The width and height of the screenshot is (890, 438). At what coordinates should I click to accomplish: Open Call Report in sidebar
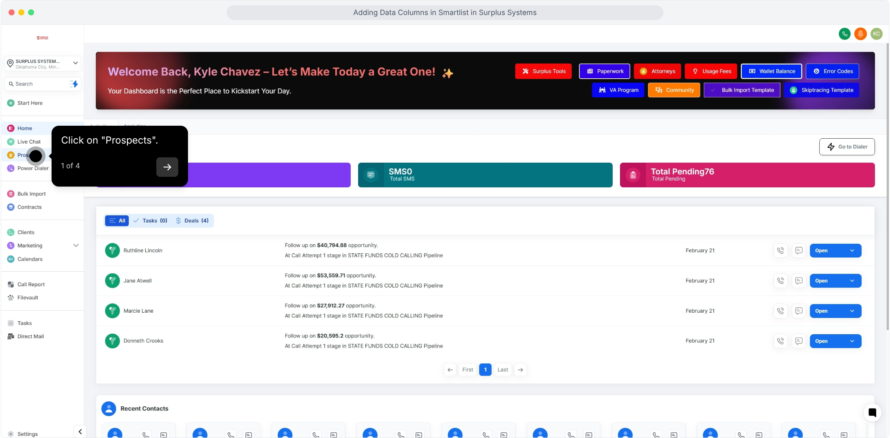pyautogui.click(x=31, y=284)
